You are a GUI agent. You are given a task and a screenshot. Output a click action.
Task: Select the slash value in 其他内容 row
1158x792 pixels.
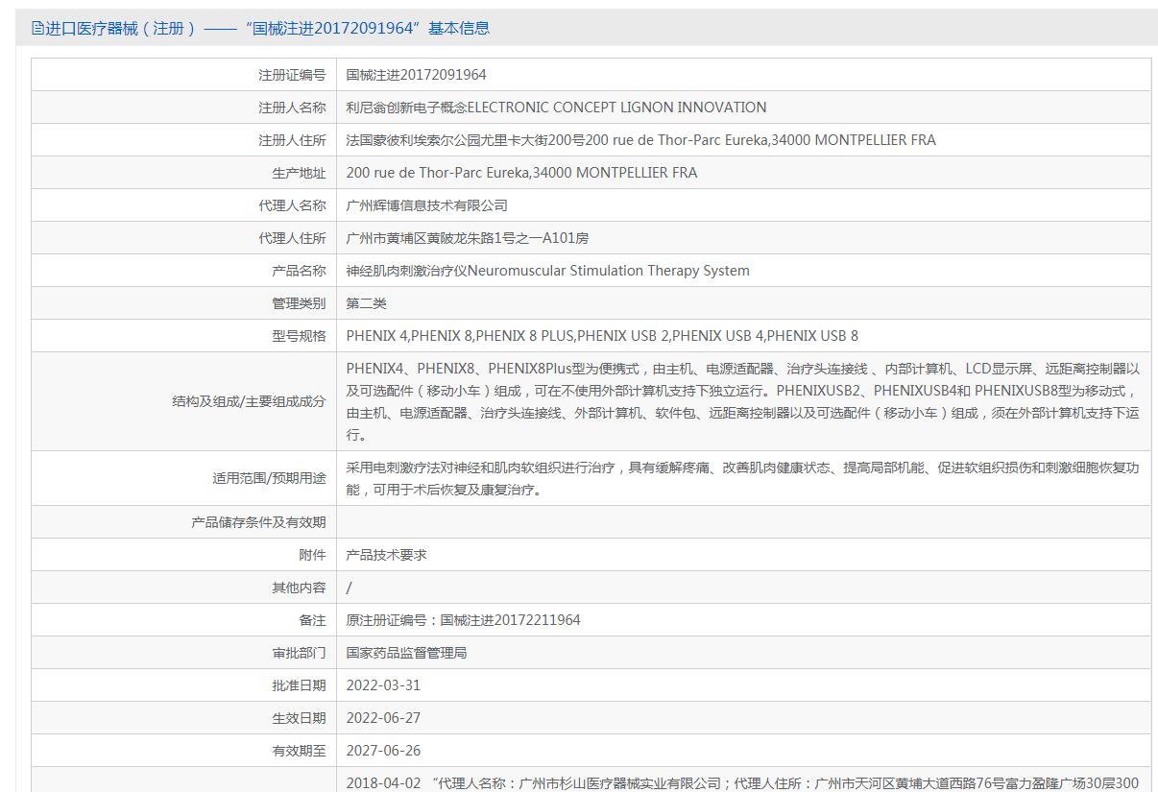(350, 588)
